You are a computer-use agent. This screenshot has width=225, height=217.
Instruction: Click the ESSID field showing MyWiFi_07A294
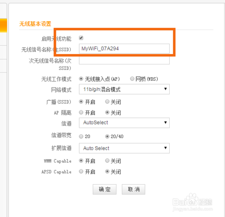pyautogui.click(x=124, y=49)
